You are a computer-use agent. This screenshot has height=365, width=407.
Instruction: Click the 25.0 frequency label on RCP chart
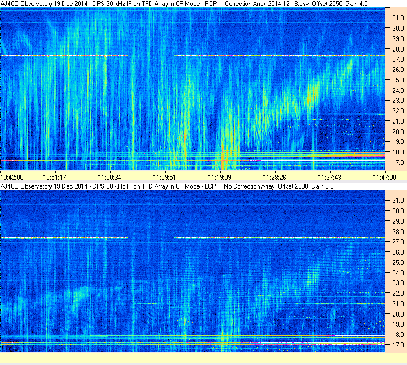click(398, 80)
